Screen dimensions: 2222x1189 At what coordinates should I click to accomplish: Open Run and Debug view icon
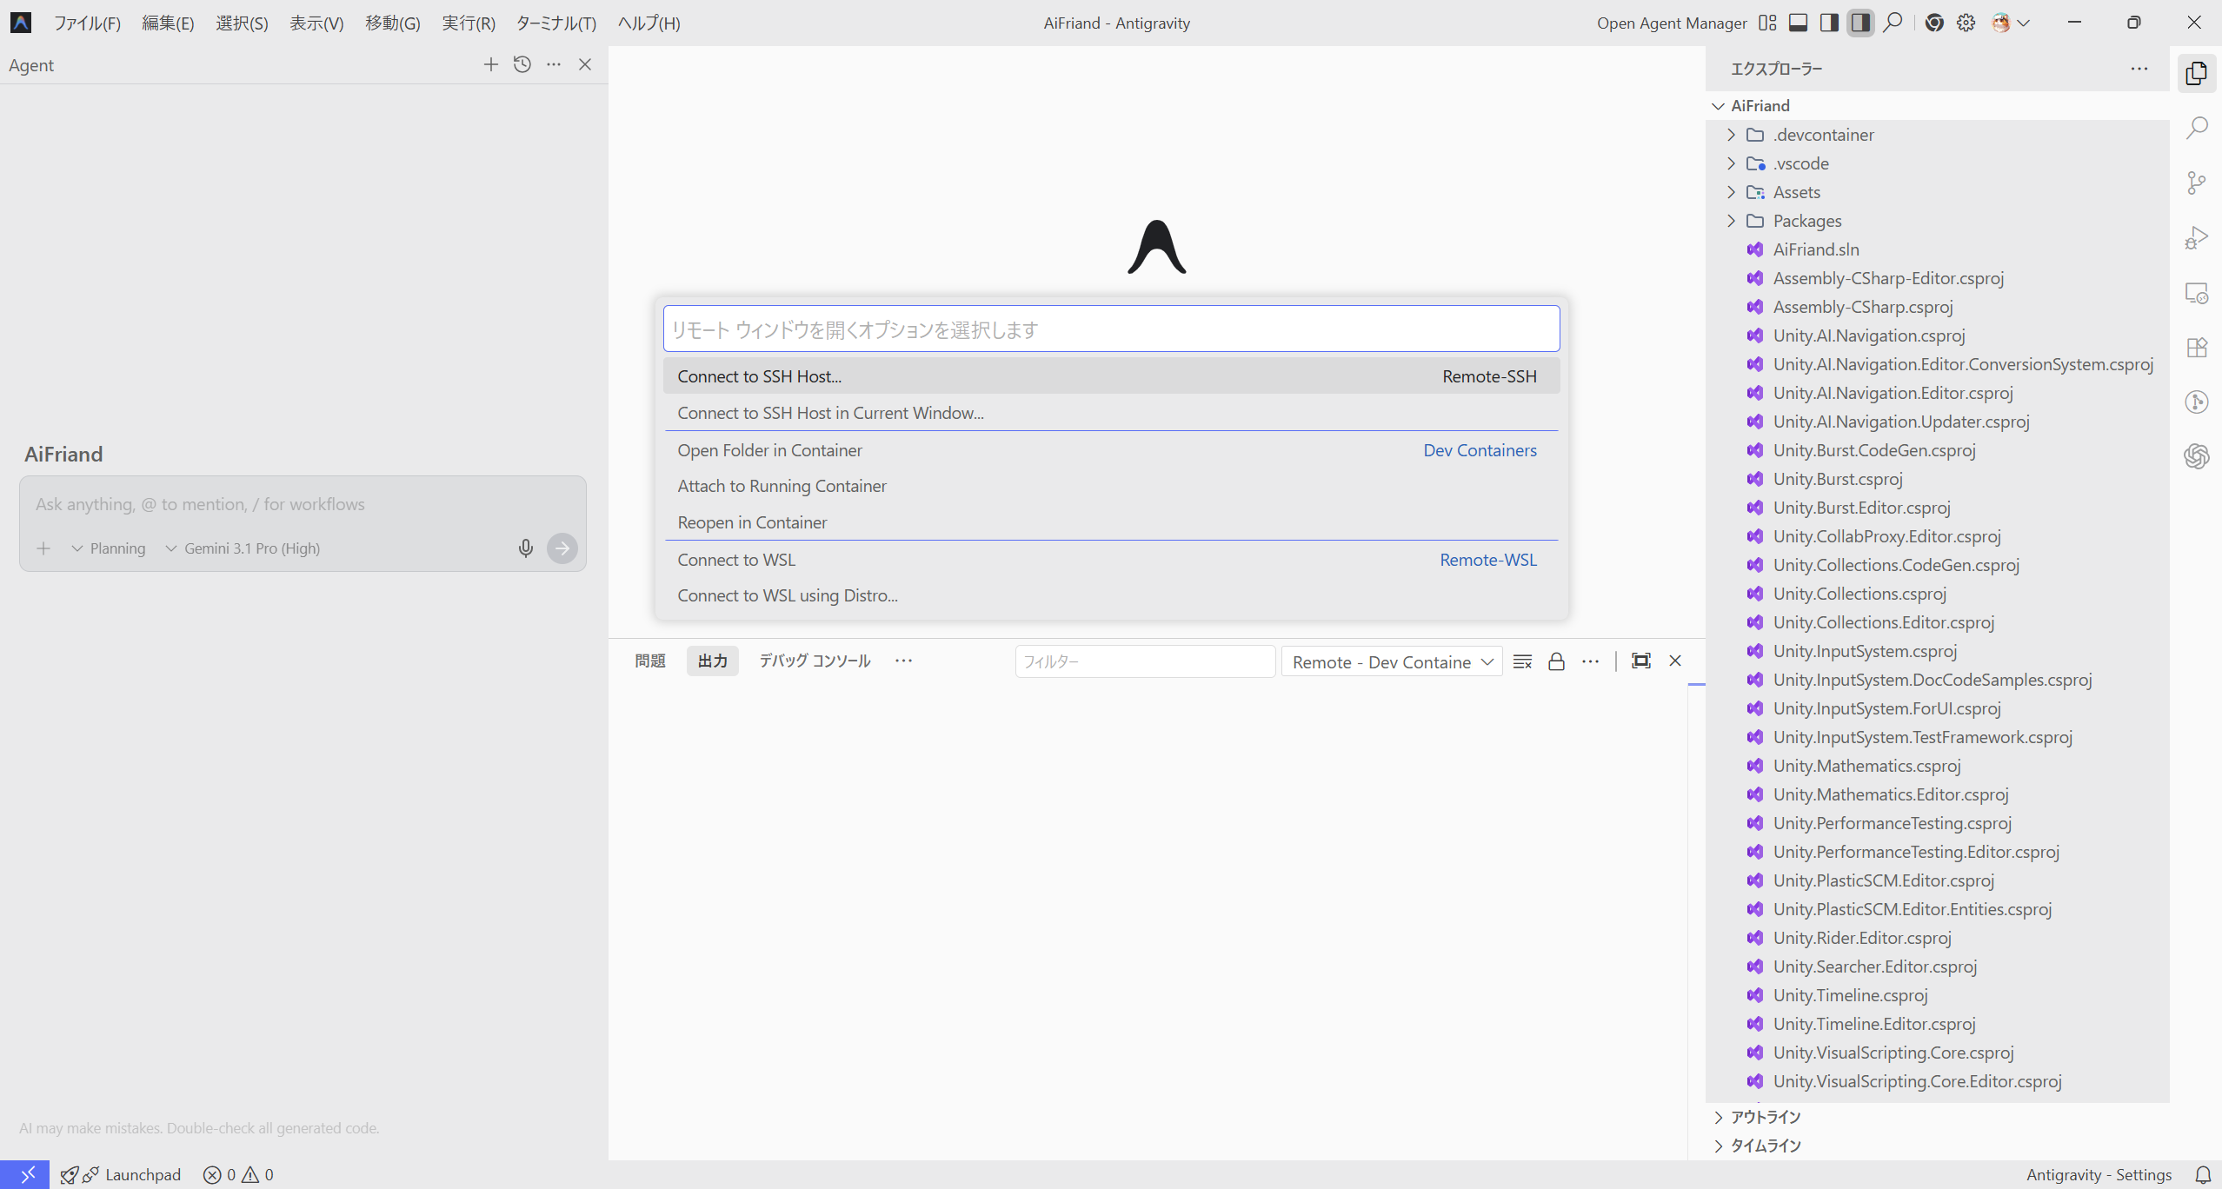[x=2197, y=237]
